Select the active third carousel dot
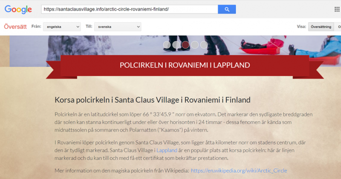 [185, 45]
